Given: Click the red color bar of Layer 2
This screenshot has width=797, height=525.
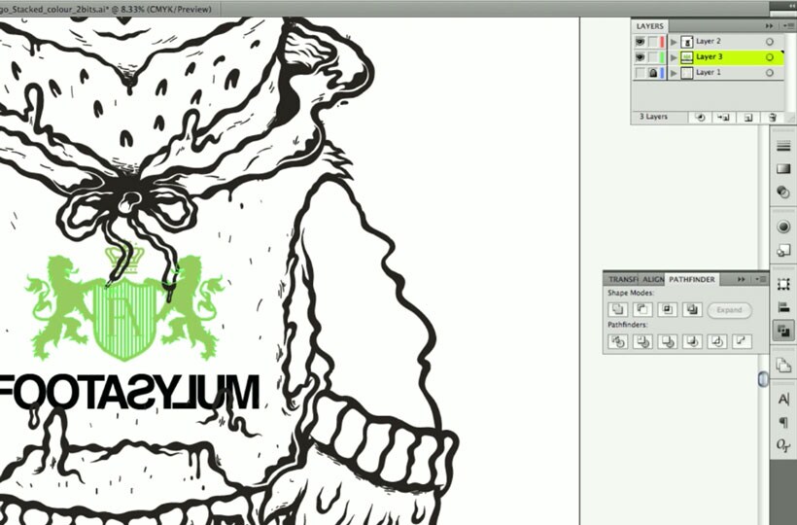Looking at the screenshot, I should coord(662,41).
